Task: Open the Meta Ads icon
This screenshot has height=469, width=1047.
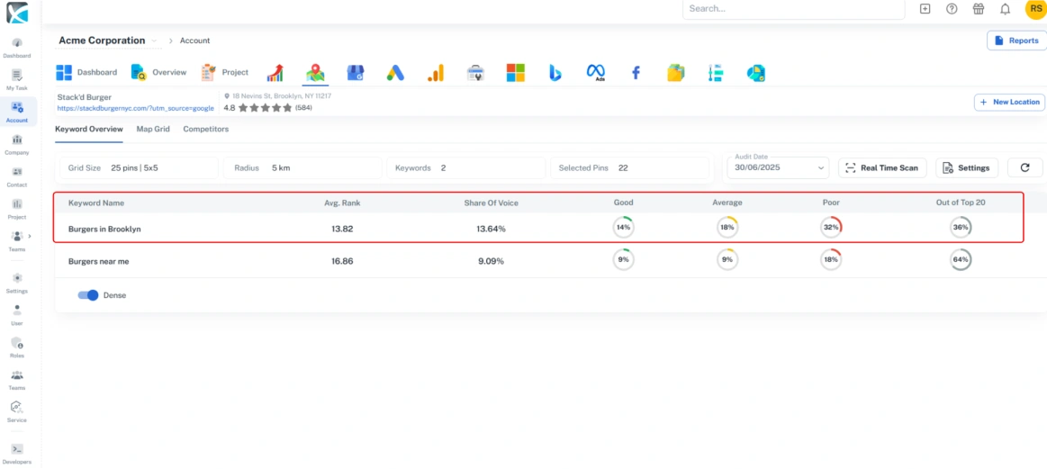Action: [x=595, y=73]
